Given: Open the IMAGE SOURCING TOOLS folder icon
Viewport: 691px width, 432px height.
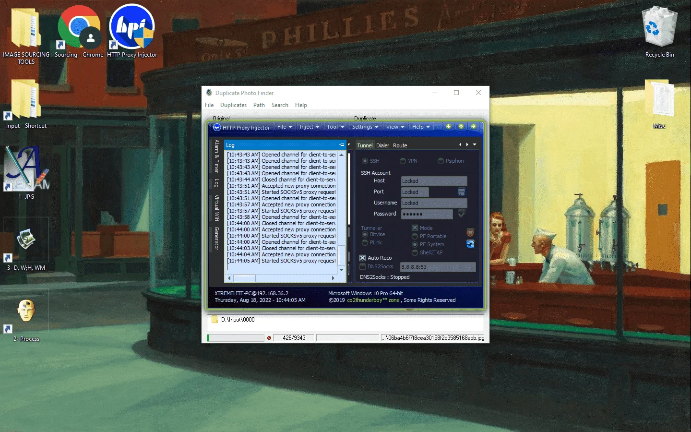Looking at the screenshot, I should [x=26, y=29].
